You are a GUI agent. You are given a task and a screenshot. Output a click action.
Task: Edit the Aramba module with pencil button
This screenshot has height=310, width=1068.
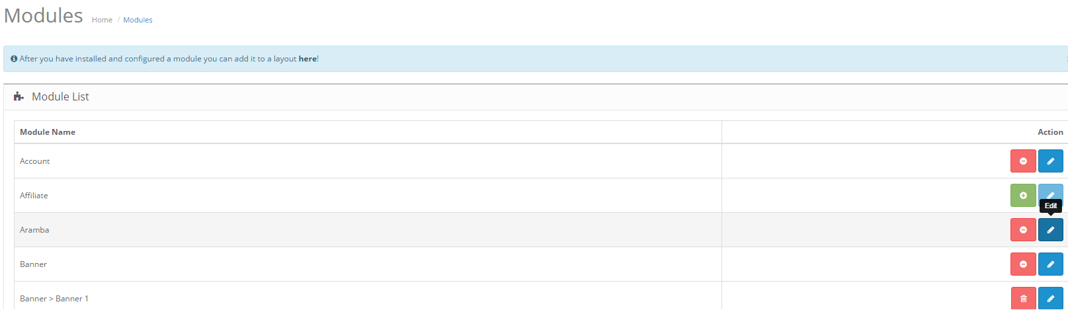point(1051,230)
